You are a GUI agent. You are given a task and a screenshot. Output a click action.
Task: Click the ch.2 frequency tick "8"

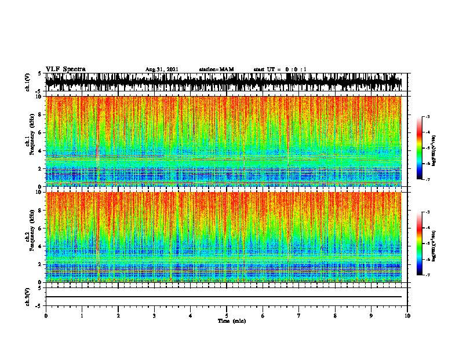[41, 211]
